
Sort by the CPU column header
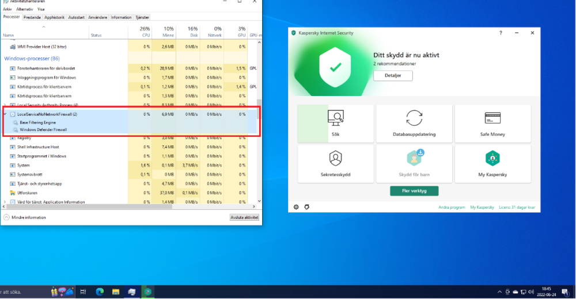tap(140, 32)
